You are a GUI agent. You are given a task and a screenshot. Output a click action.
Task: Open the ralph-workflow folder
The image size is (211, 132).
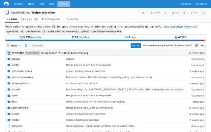tap(20, 108)
